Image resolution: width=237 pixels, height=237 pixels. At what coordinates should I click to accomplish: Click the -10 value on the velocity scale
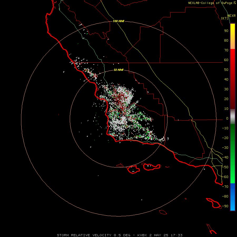225,128
